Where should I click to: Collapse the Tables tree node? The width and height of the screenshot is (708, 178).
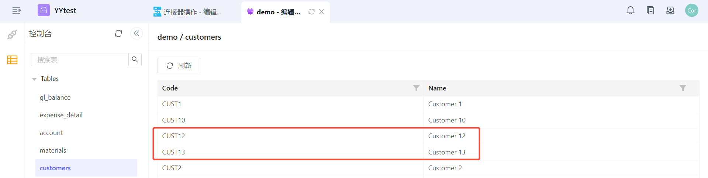34,79
